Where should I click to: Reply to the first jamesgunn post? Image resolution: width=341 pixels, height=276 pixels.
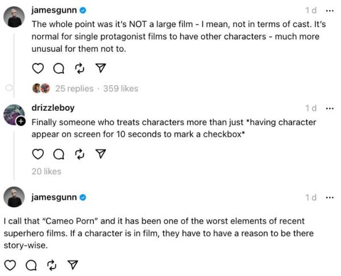pyautogui.click(x=59, y=69)
